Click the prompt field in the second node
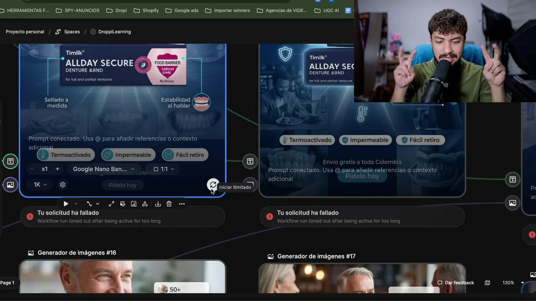The width and height of the screenshot is (536, 301). click(x=353, y=174)
